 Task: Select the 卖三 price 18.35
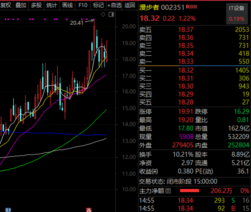(186, 45)
